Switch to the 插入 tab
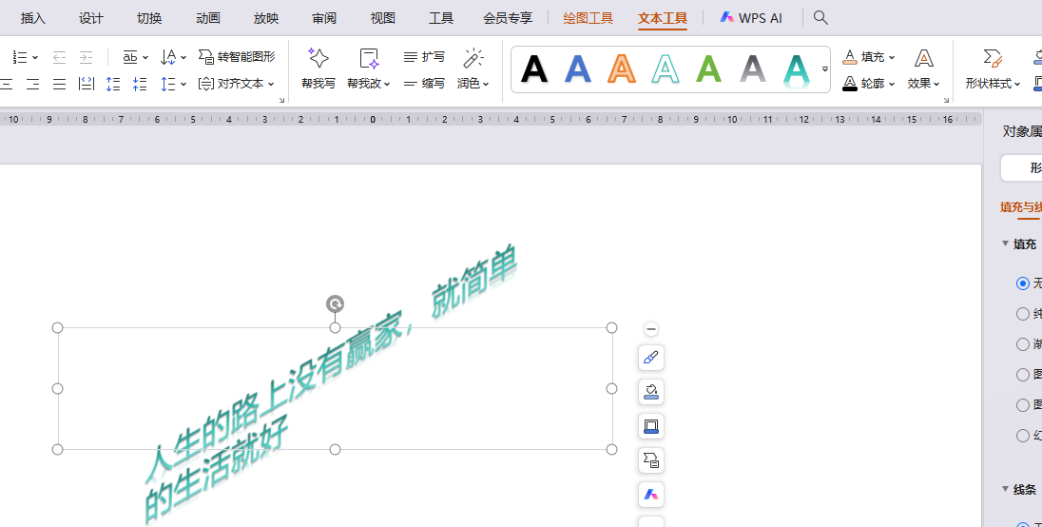 pos(32,18)
